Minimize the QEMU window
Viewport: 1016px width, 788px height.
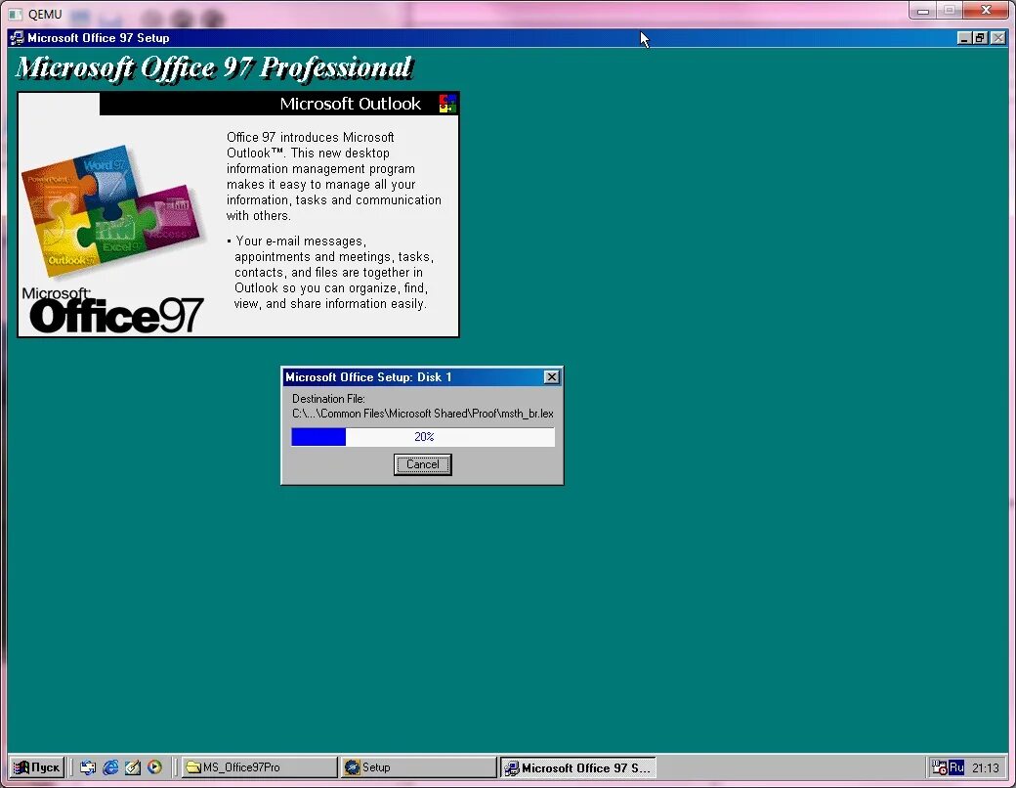[x=923, y=11]
